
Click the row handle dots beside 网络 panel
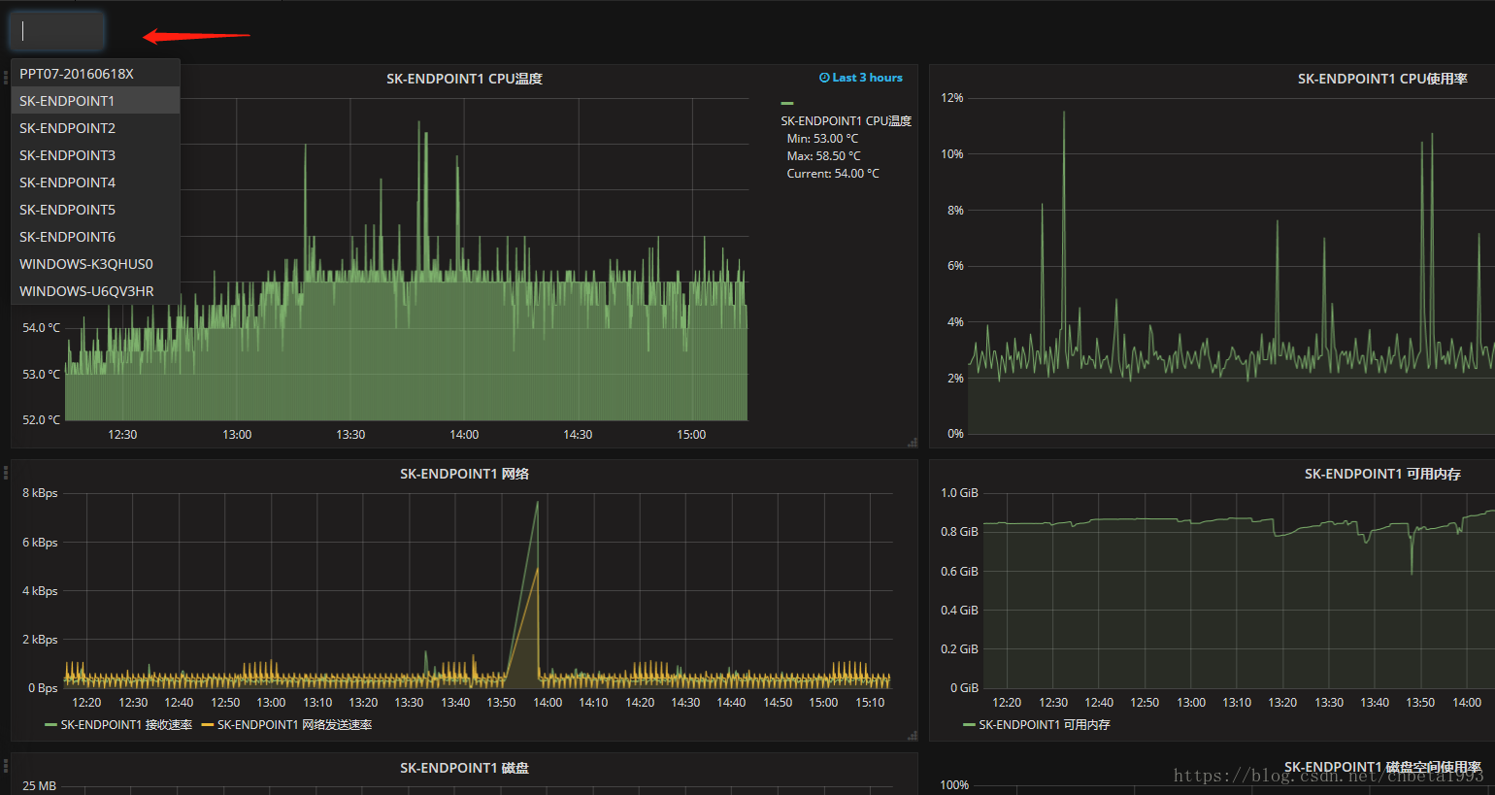coord(6,474)
